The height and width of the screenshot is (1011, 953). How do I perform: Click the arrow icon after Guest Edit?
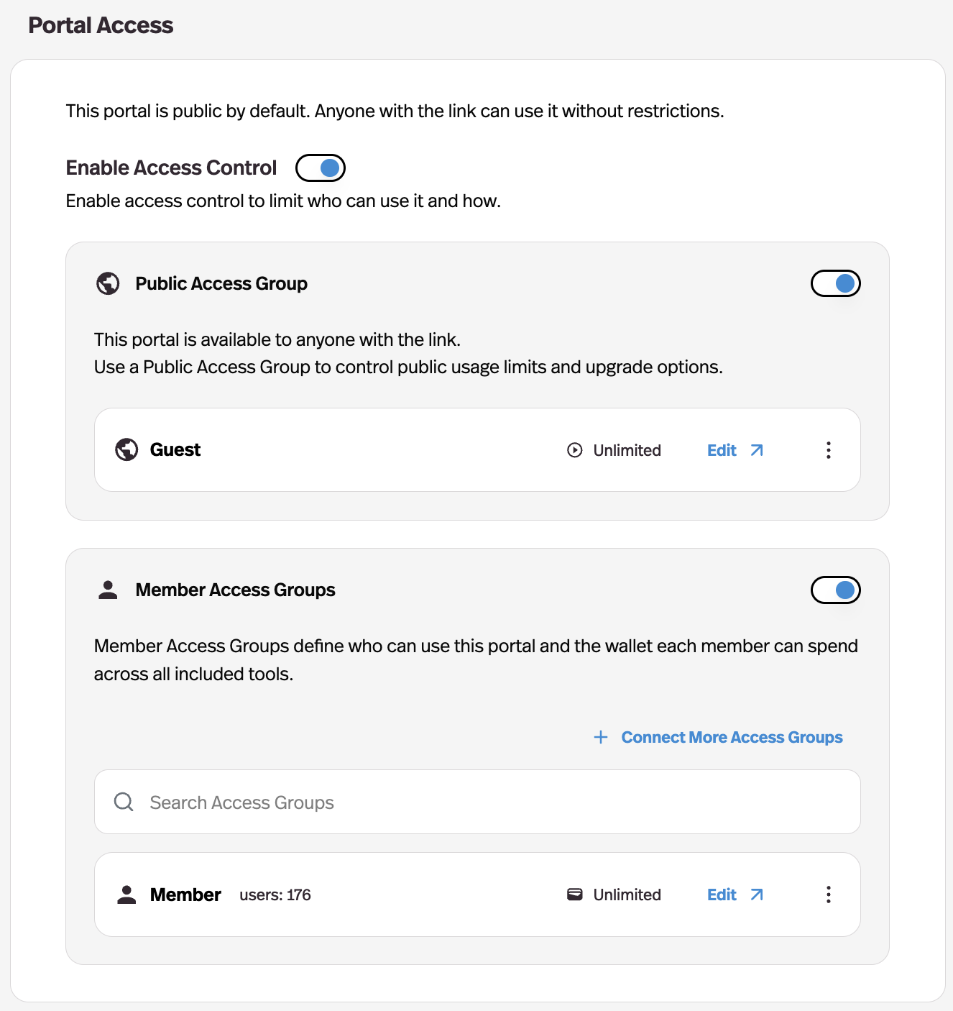[x=757, y=450]
